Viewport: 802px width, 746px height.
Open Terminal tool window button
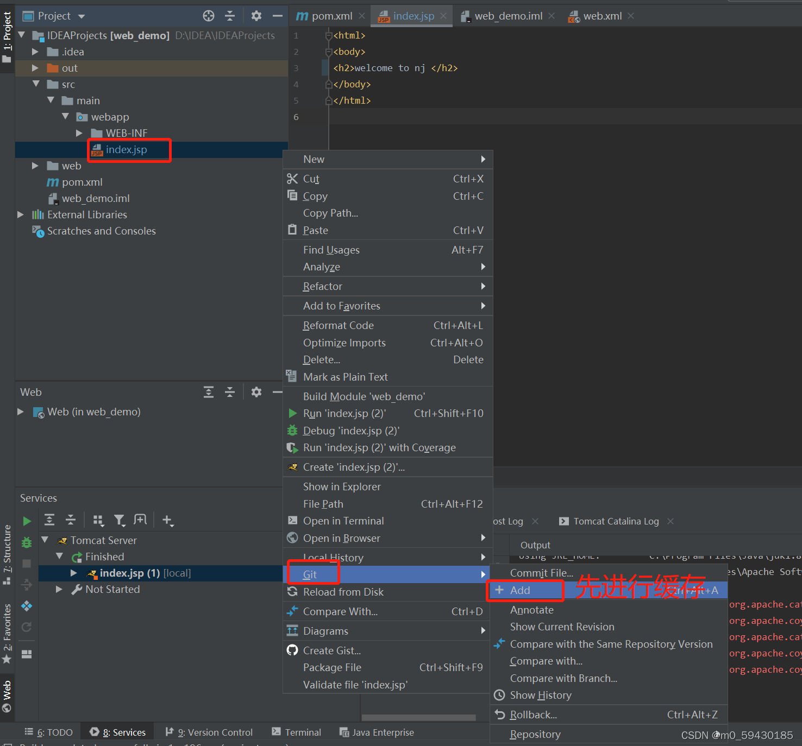tap(297, 732)
